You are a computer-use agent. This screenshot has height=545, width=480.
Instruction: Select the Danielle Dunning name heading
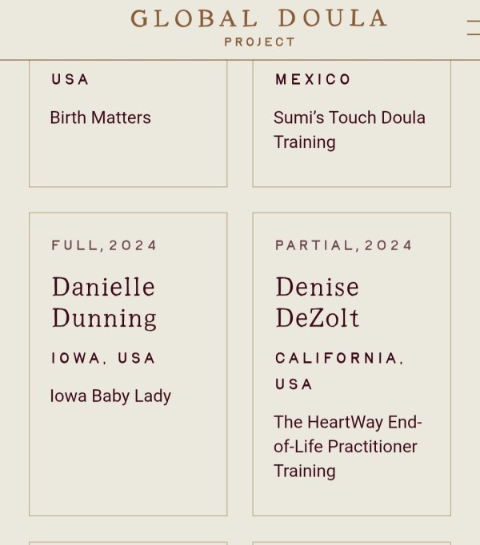coord(104,302)
